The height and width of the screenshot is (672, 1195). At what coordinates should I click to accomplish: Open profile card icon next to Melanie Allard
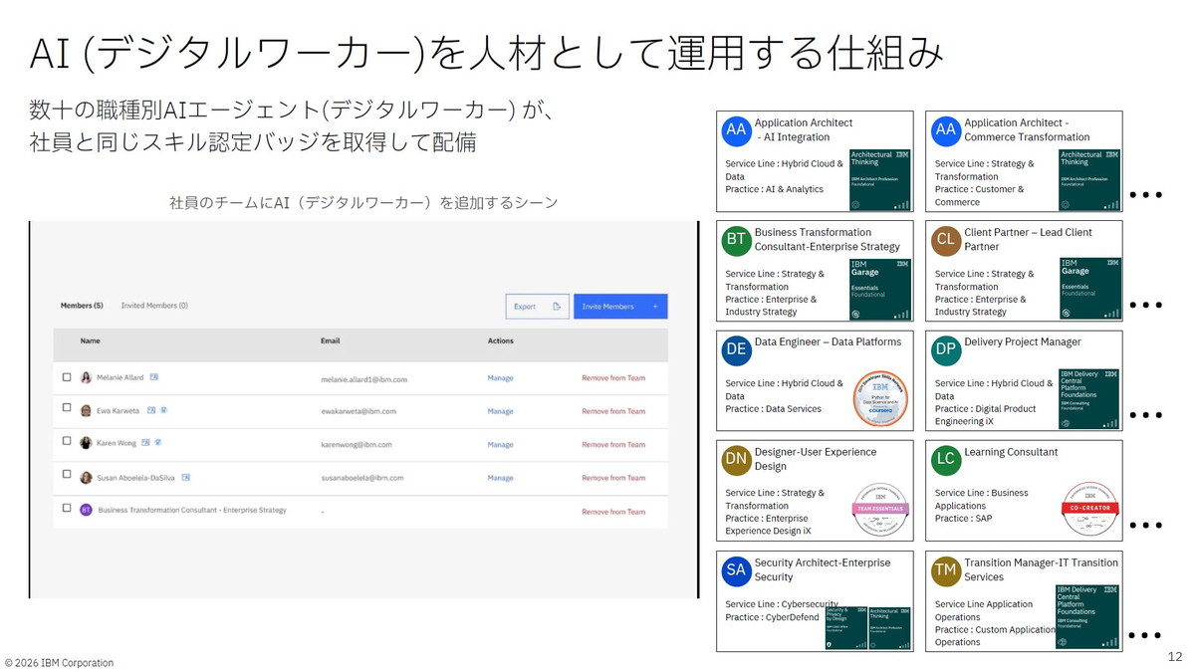[x=153, y=377]
